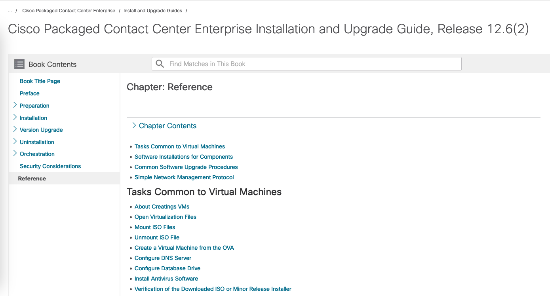Expand the Version Upgrade tree node
550x296 pixels.
[15, 129]
